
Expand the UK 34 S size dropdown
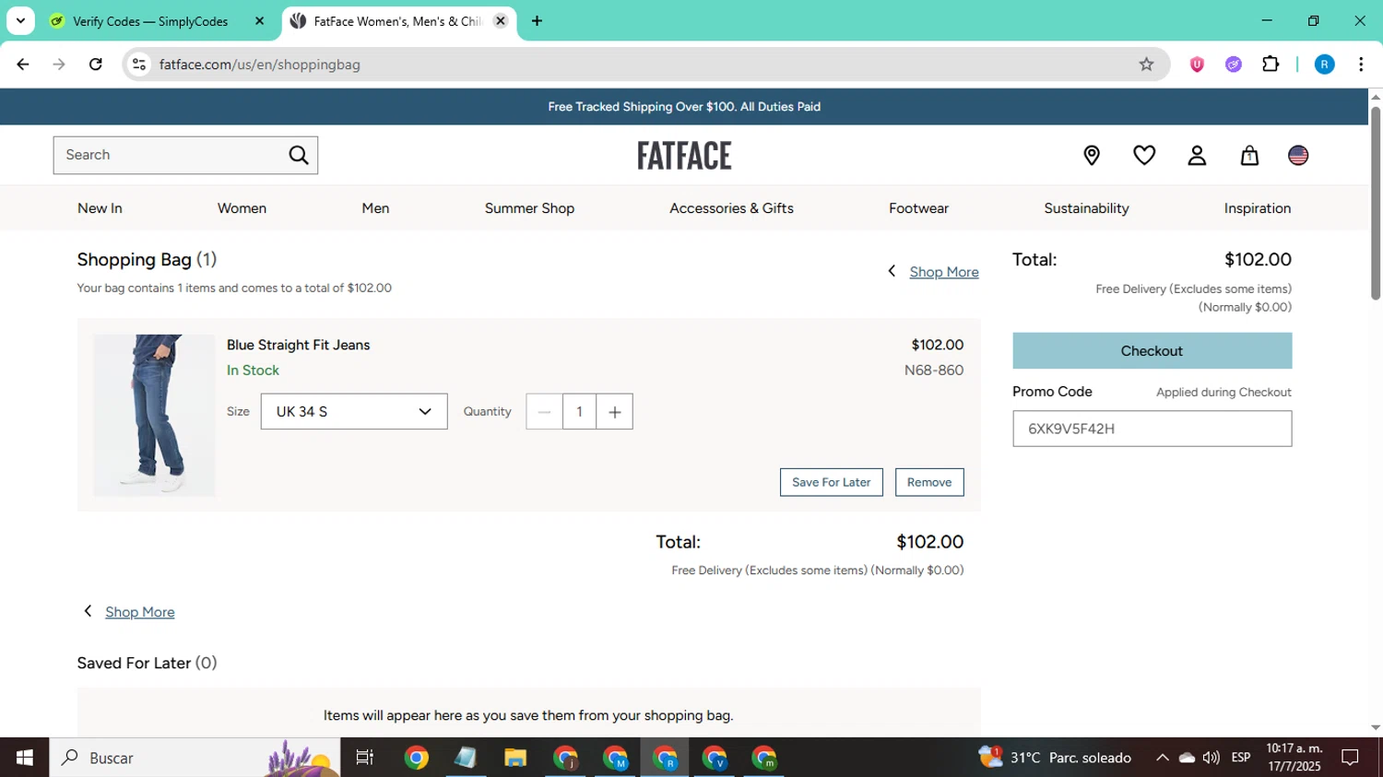[x=354, y=411]
